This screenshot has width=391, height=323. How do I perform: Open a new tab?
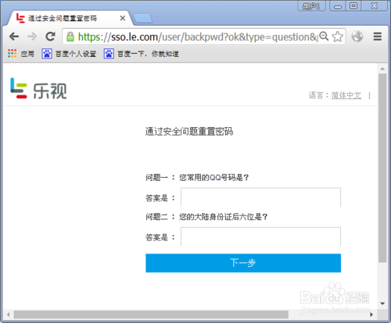point(142,19)
